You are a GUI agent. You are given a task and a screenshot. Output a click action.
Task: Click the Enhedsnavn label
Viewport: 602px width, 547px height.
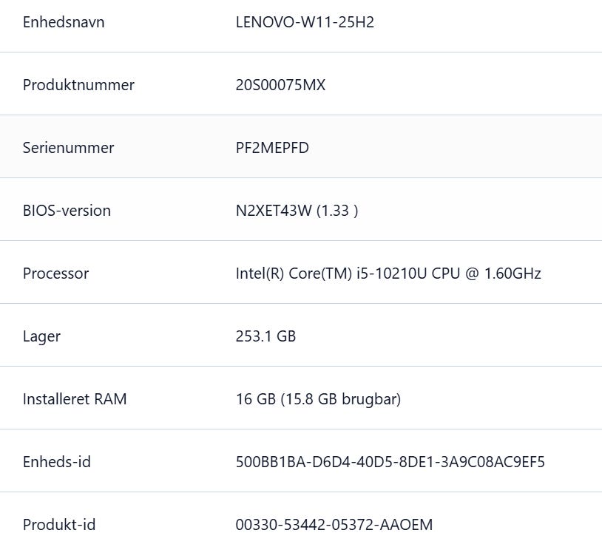[x=64, y=22]
